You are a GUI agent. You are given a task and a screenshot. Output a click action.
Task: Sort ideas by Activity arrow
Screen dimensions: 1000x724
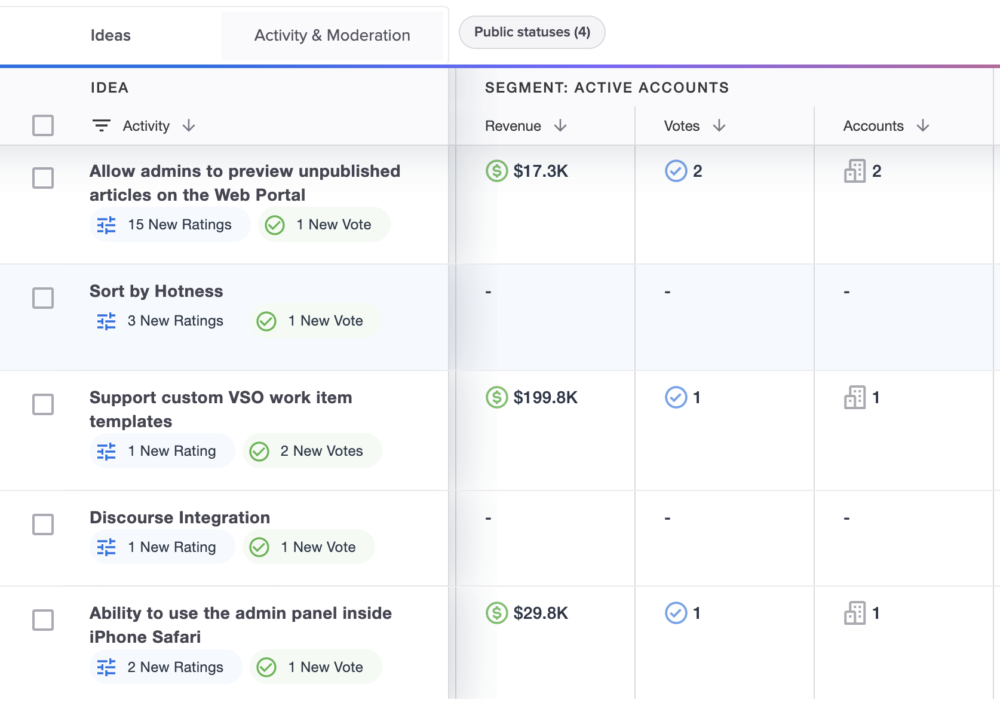[x=189, y=125]
